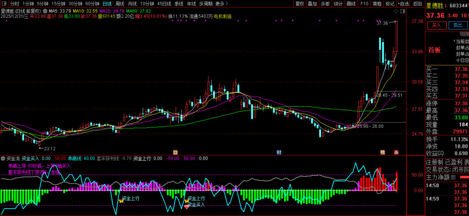Screen dimensions: 469x216
Task: Toggle 复权 price adjustment
Action: 300,4
